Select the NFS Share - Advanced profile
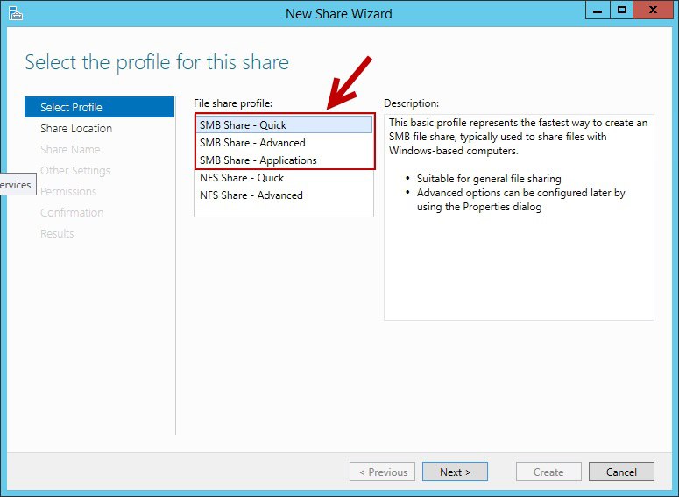The image size is (679, 497). pos(284,195)
